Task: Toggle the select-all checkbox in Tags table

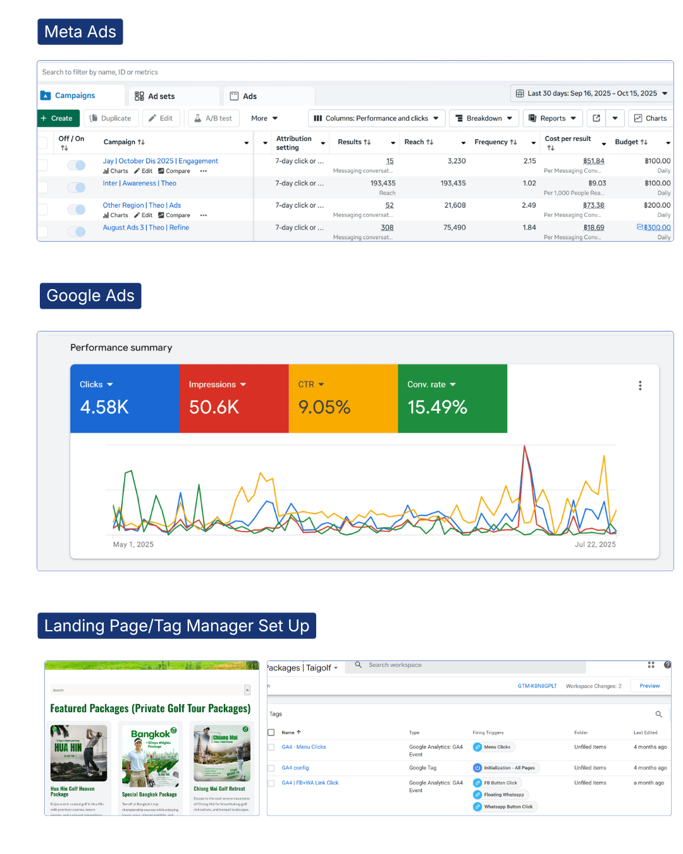Action: (271, 733)
